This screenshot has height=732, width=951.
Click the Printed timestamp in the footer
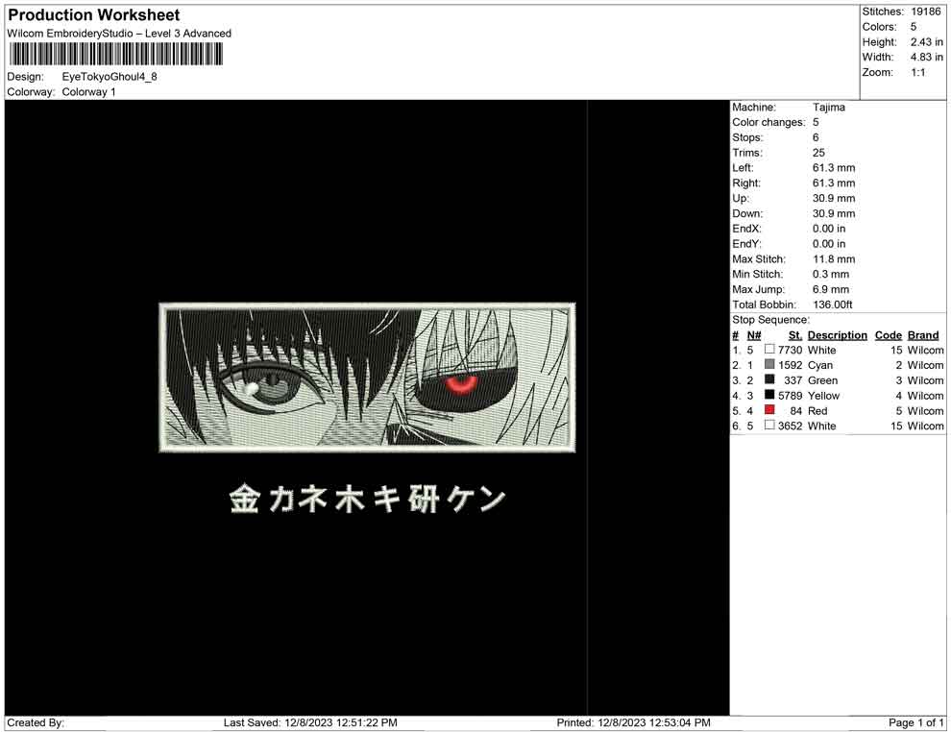click(x=633, y=722)
